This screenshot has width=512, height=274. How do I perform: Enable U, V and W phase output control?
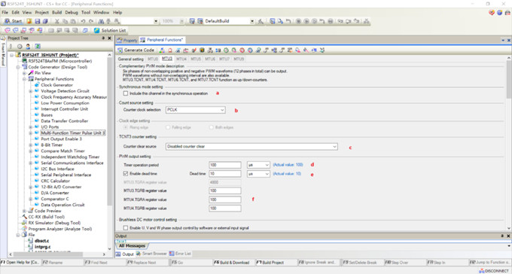click(x=126, y=228)
